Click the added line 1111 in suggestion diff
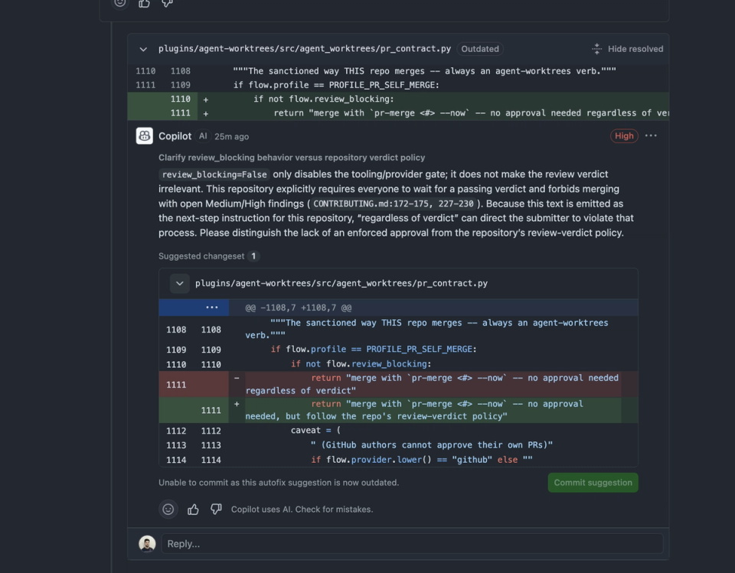This screenshot has width=735, height=573. click(x=398, y=410)
